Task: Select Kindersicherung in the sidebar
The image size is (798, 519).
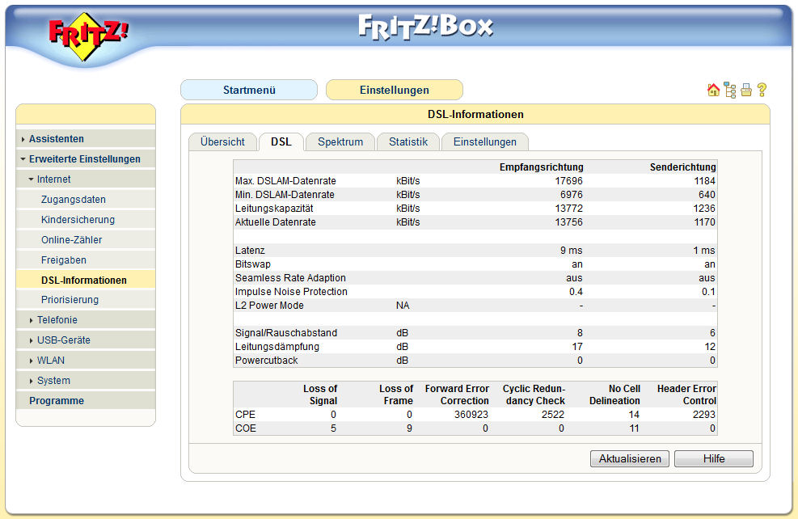Action: click(78, 220)
